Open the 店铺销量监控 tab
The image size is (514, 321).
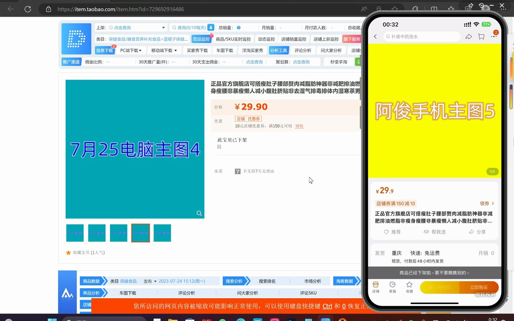[293, 39]
